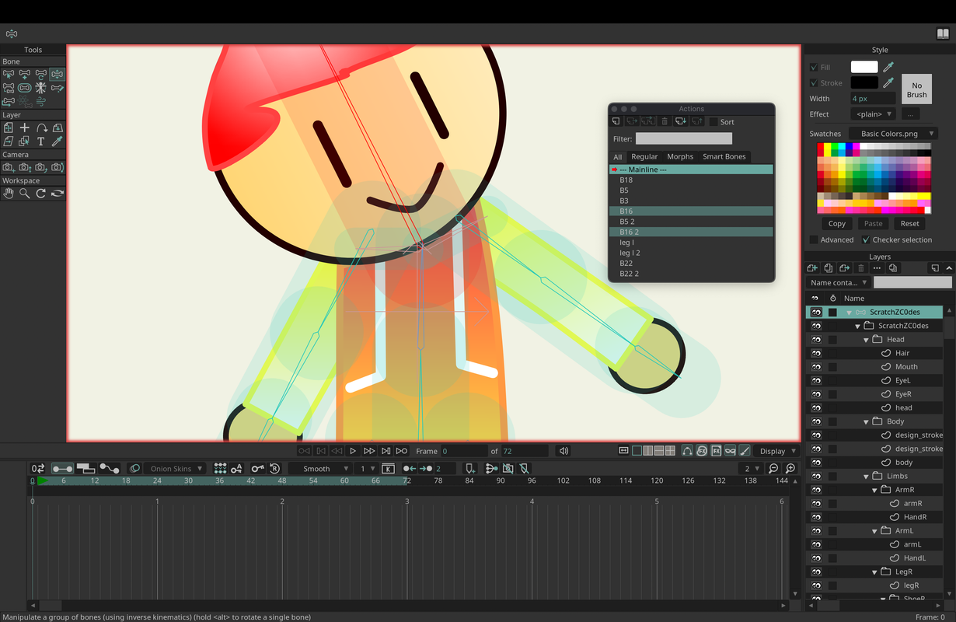Screen dimensions: 956x622
Task: Click the Copy style button
Action: point(837,224)
